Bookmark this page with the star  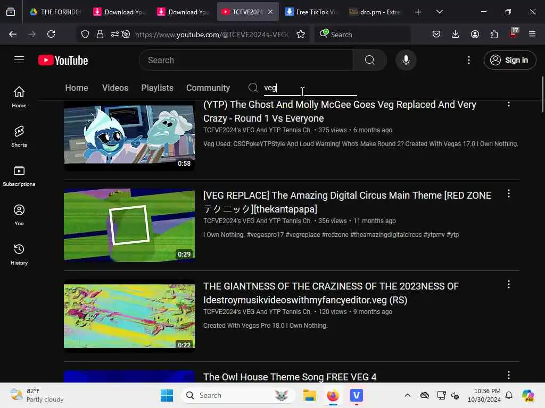301,34
